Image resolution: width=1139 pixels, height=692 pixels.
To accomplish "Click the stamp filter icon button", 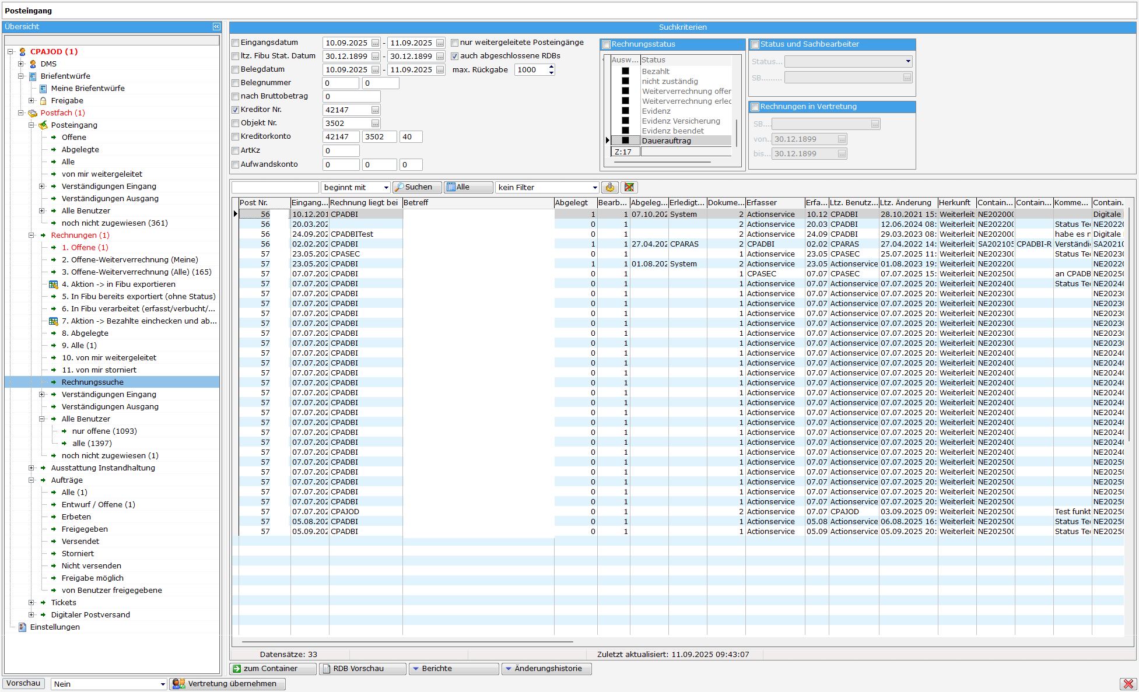I will pyautogui.click(x=609, y=187).
